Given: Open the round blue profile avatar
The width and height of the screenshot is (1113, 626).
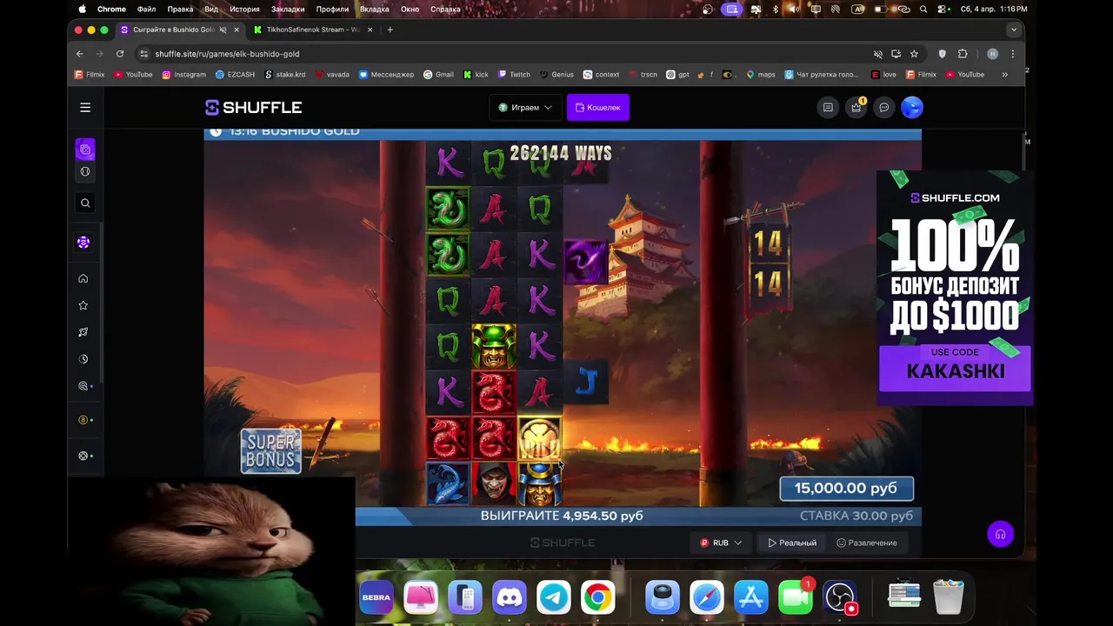Looking at the screenshot, I should click(911, 108).
